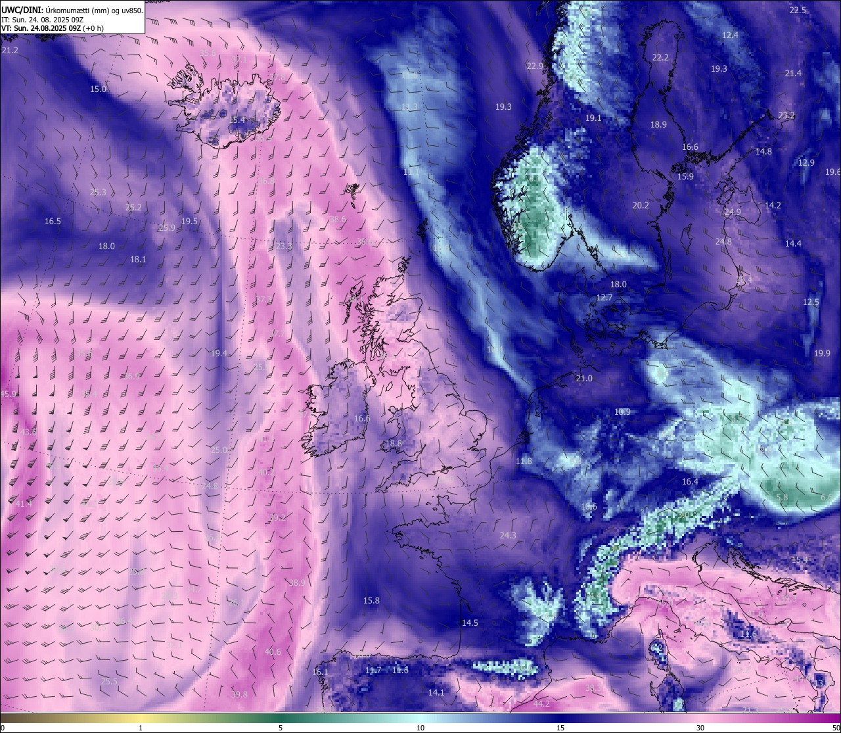Click the 40.6 value off Iberia
The height and width of the screenshot is (733, 841).
[273, 652]
